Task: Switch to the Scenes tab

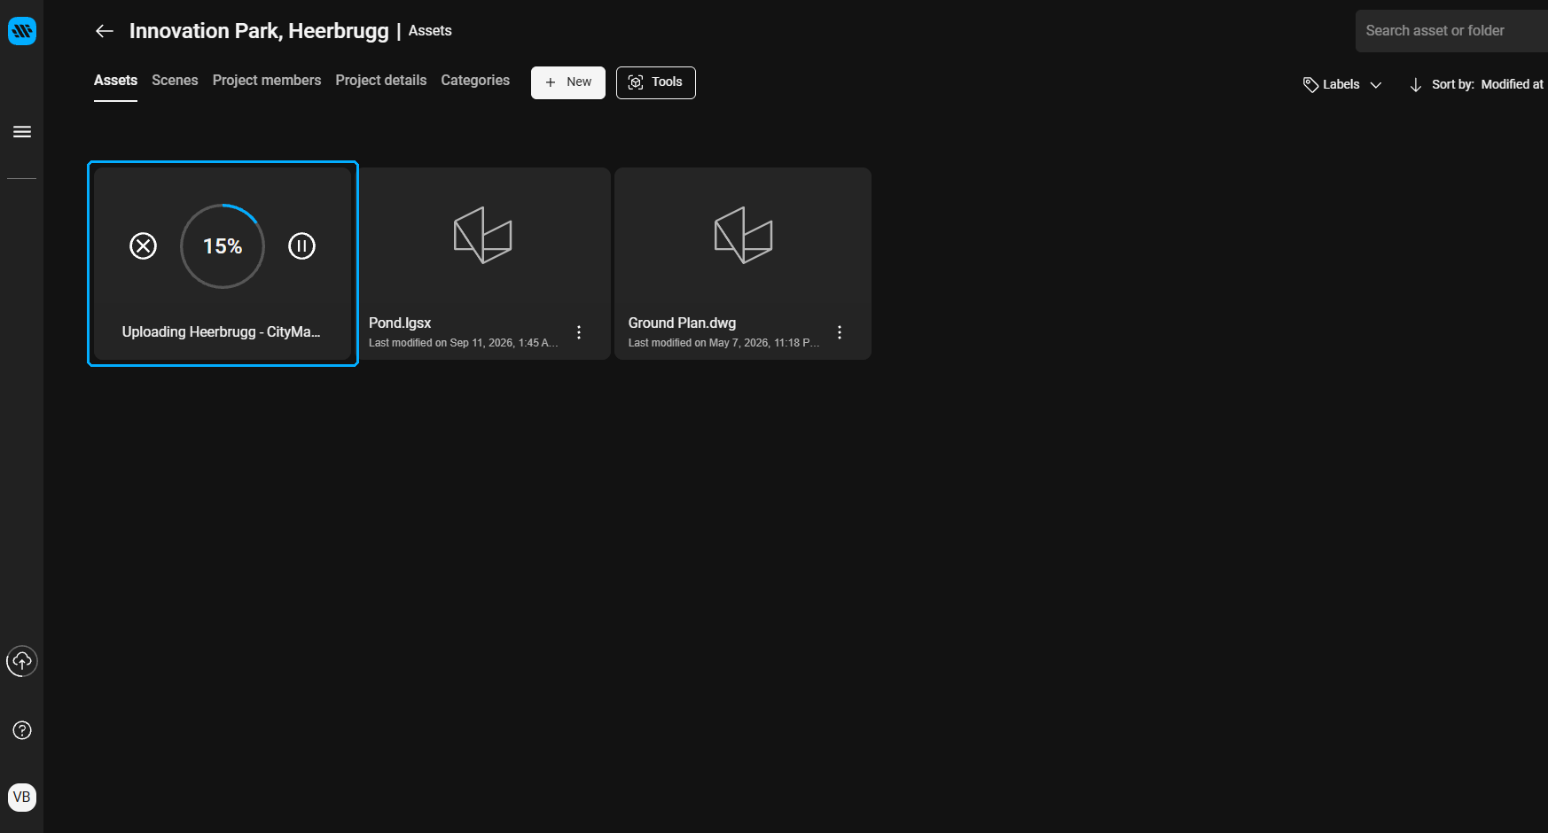Action: 175,81
